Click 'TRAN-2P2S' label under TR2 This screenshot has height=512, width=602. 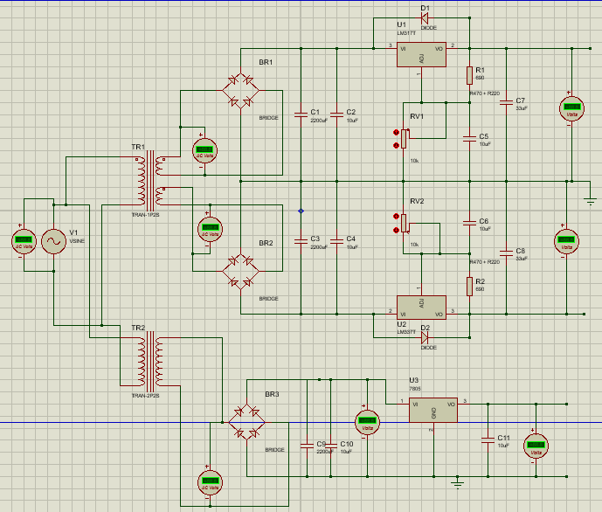145,396
